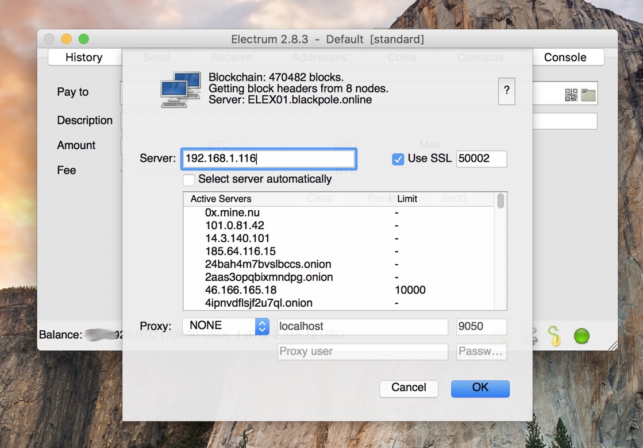Click the Description field in main window

(x=565, y=121)
